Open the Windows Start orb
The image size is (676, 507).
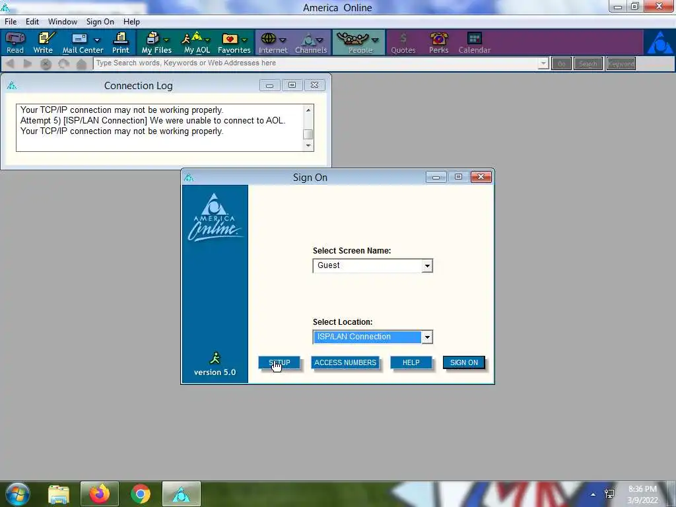pos(17,494)
